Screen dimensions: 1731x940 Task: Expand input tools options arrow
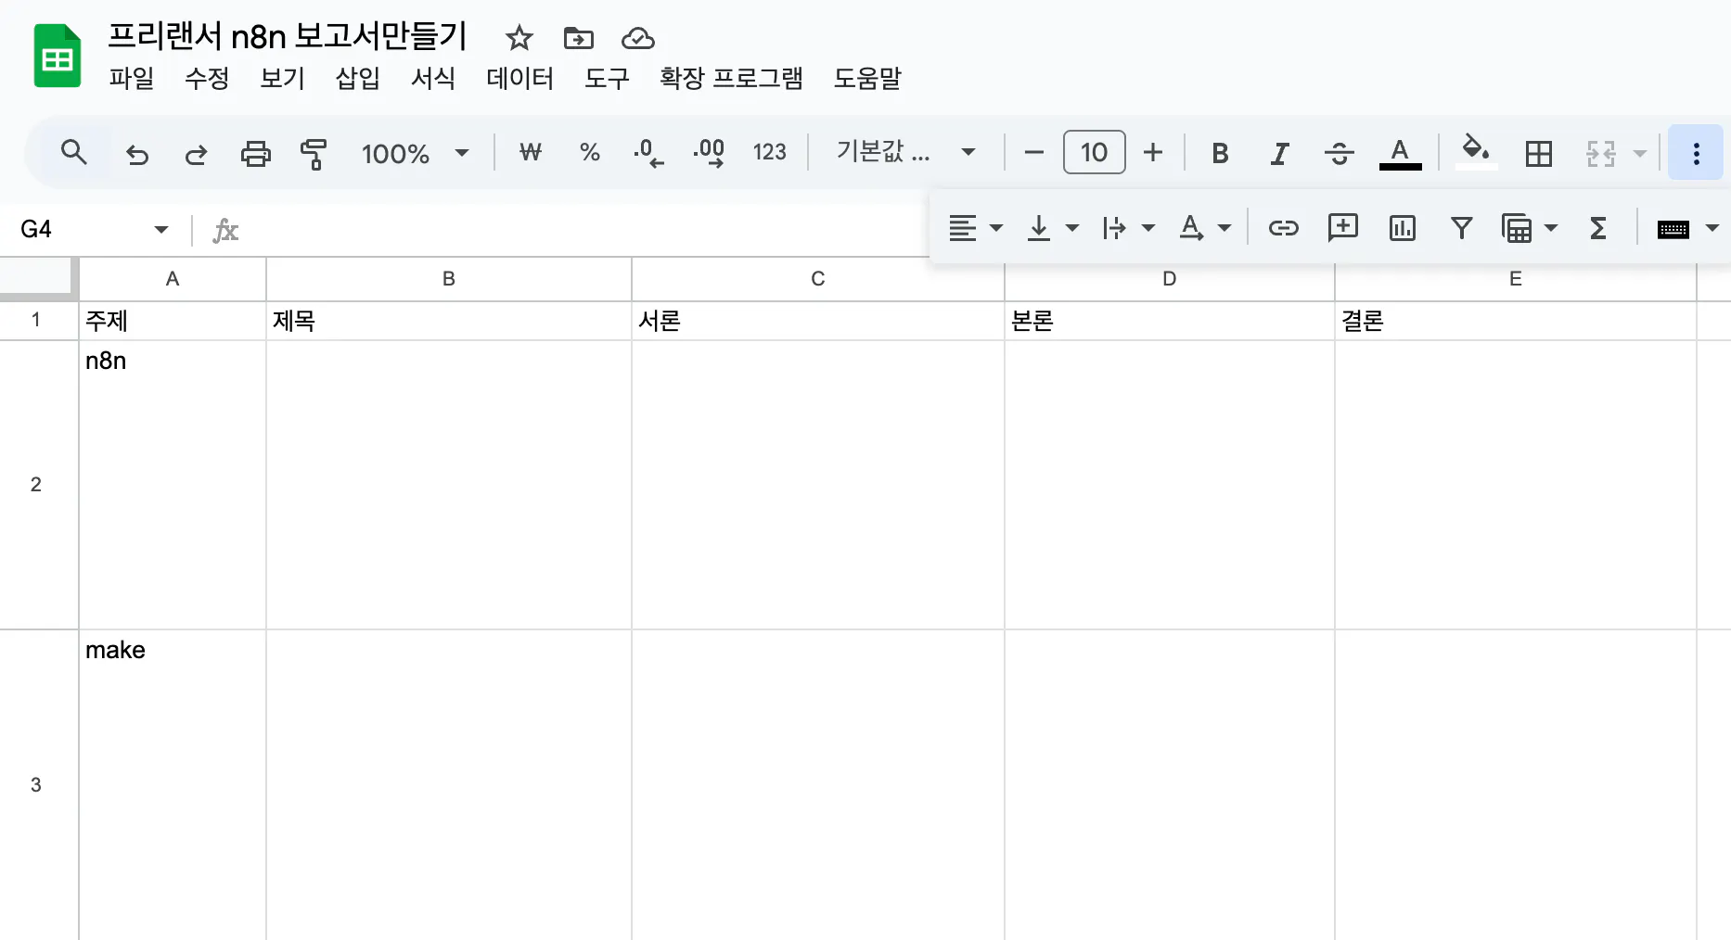click(1712, 228)
